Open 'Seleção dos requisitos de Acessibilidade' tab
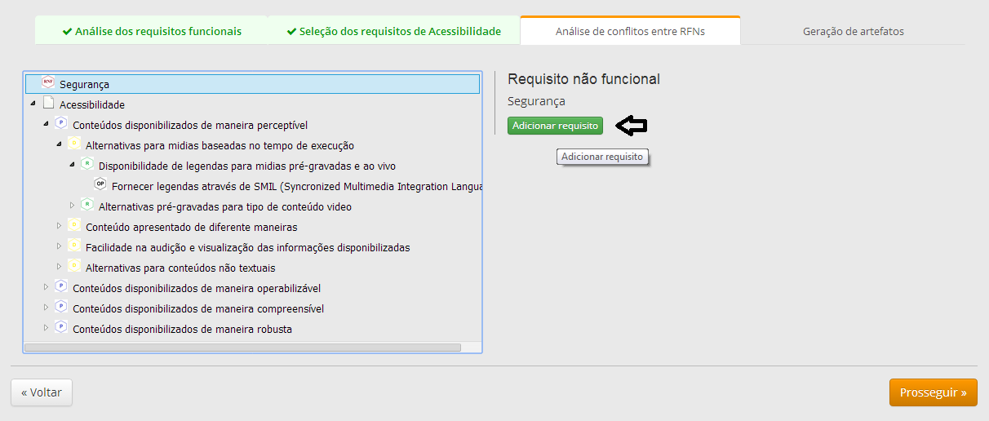The image size is (989, 421). point(394,31)
